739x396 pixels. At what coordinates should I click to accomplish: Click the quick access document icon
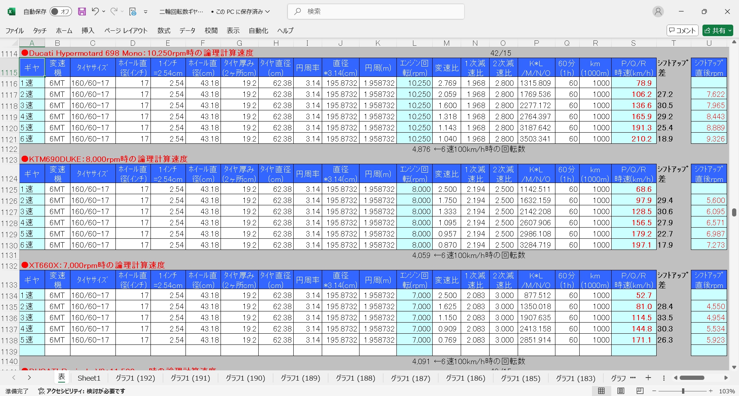coord(133,12)
